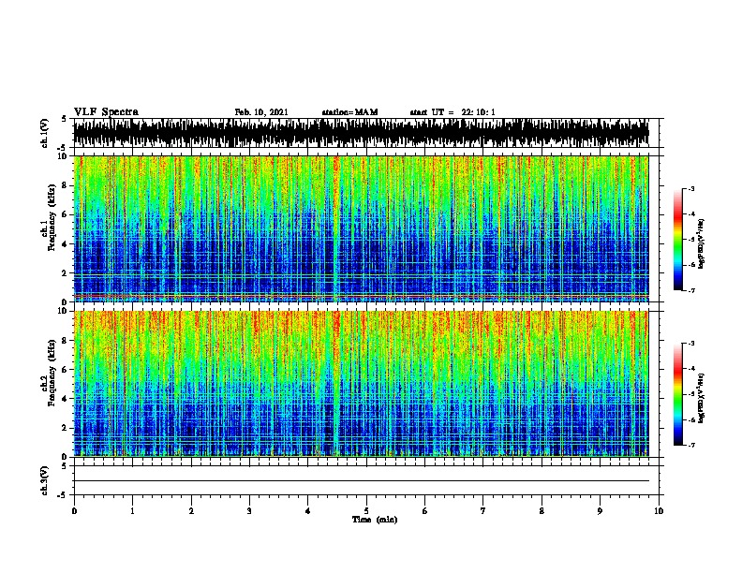Click the "start UT = 22:10:1" header text

coord(453,112)
